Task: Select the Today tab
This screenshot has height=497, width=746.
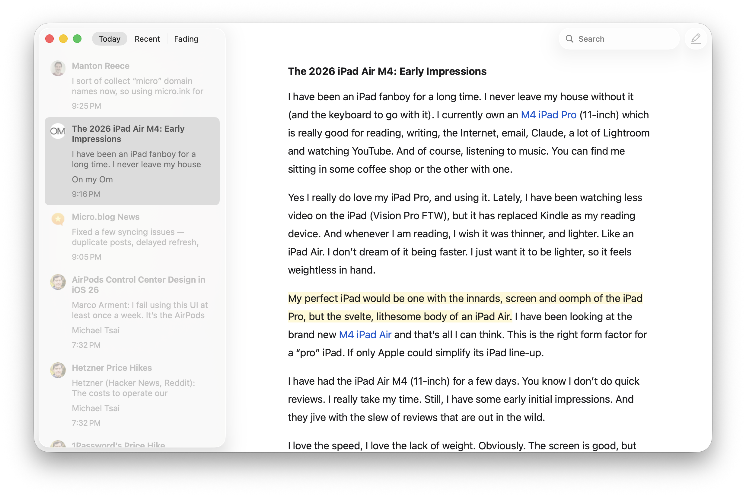Action: [x=109, y=38]
